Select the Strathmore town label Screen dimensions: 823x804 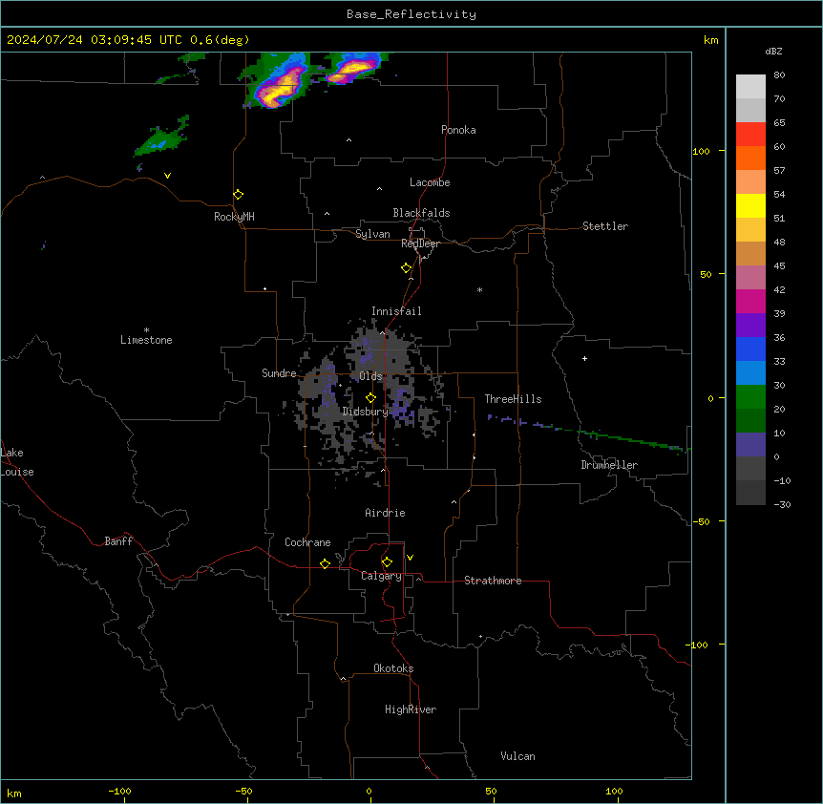pos(493,581)
